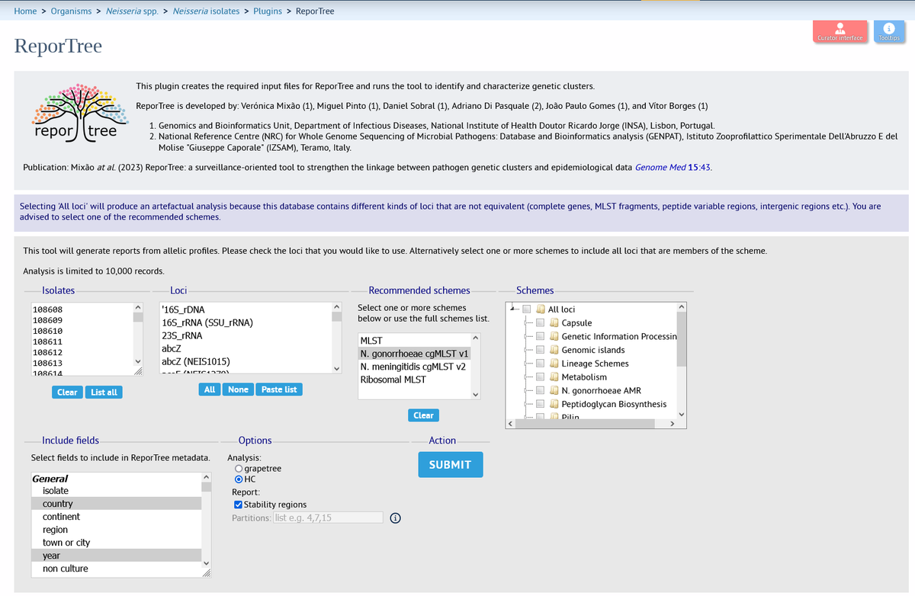The width and height of the screenshot is (915, 596).
Task: Tick the All loci scheme checkbox
Action: point(527,309)
